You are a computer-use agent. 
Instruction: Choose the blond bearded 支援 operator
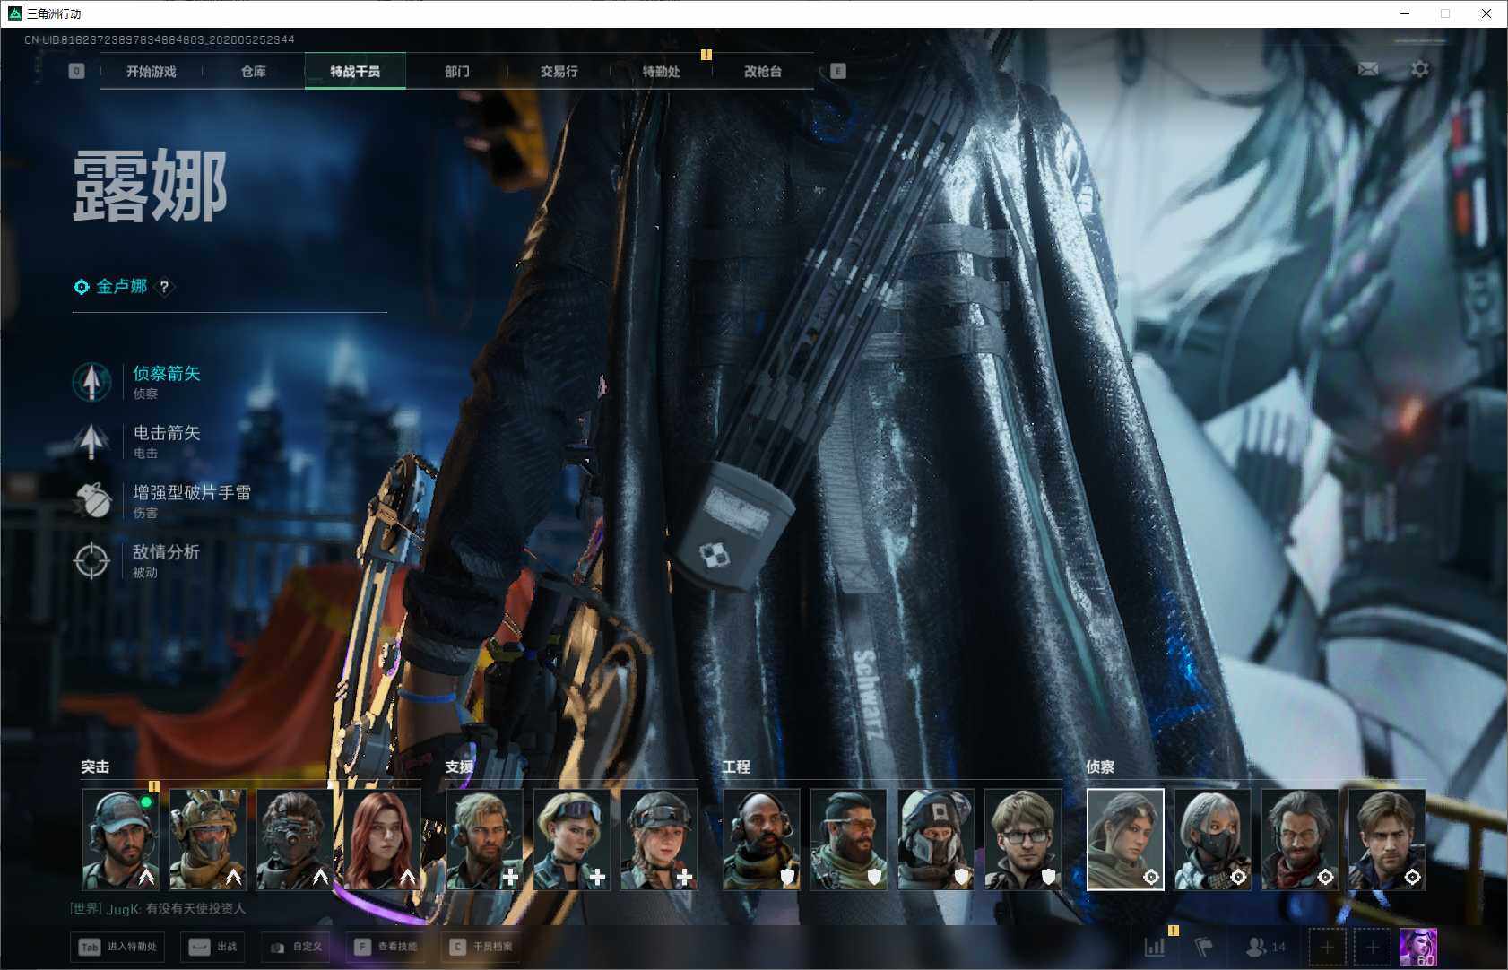pos(484,839)
